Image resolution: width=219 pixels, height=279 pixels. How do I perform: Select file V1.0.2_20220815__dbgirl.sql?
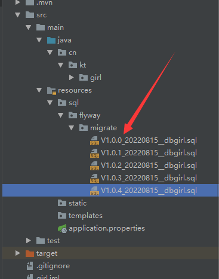[x=149, y=165]
